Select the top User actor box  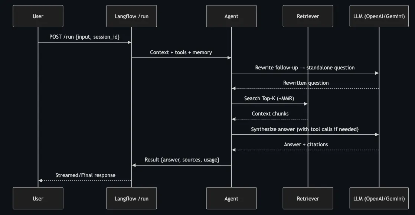[x=37, y=16]
